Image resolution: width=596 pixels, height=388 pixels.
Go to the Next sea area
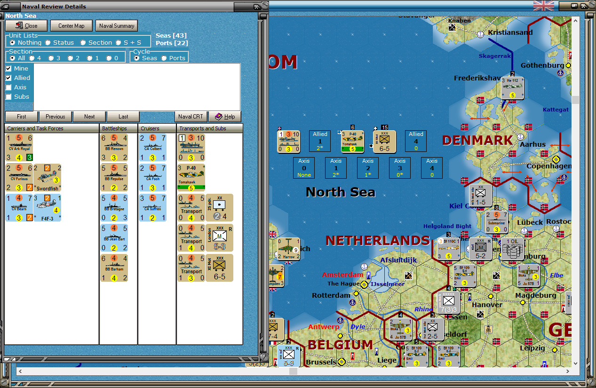point(89,117)
